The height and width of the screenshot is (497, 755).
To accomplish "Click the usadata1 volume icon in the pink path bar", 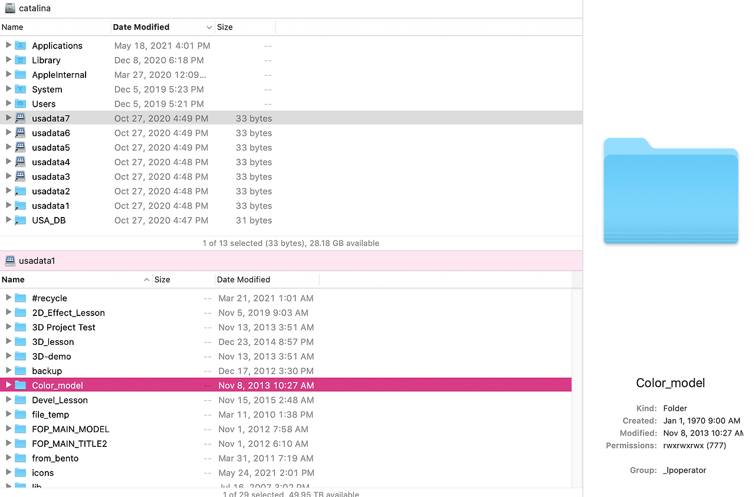I will tap(10, 260).
